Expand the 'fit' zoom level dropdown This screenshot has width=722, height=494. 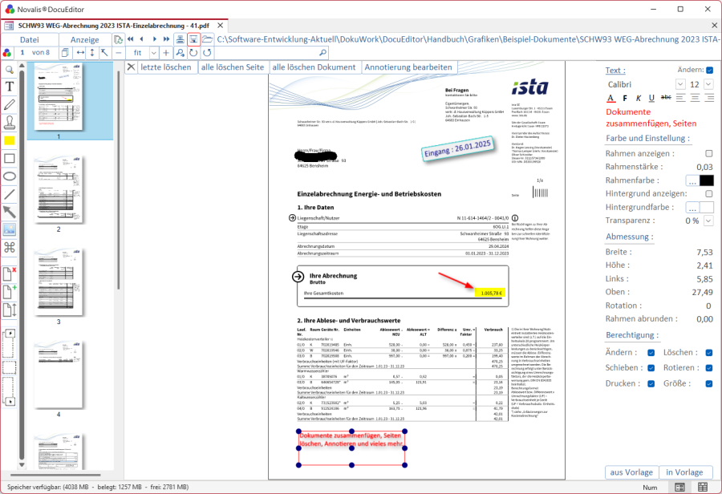(x=155, y=52)
